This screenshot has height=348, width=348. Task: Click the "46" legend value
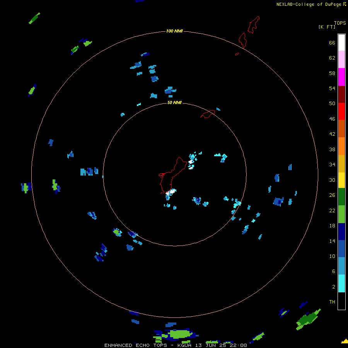point(332,119)
